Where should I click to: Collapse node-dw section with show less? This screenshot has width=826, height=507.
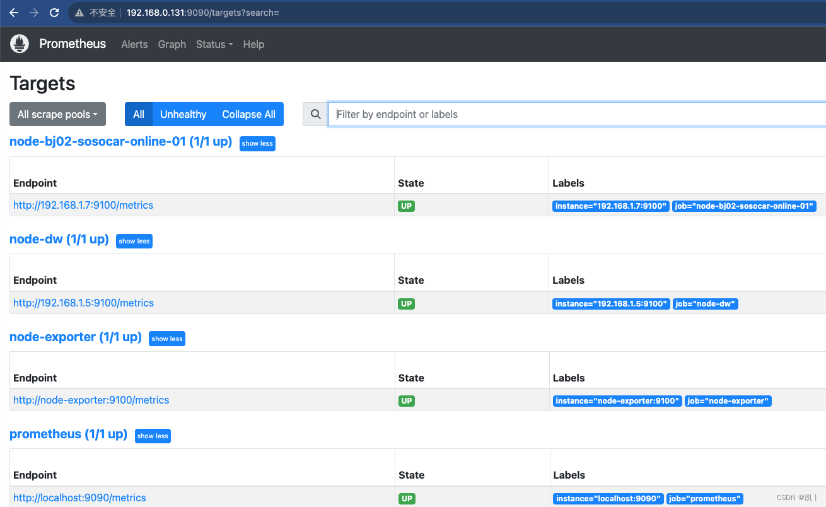pos(134,241)
